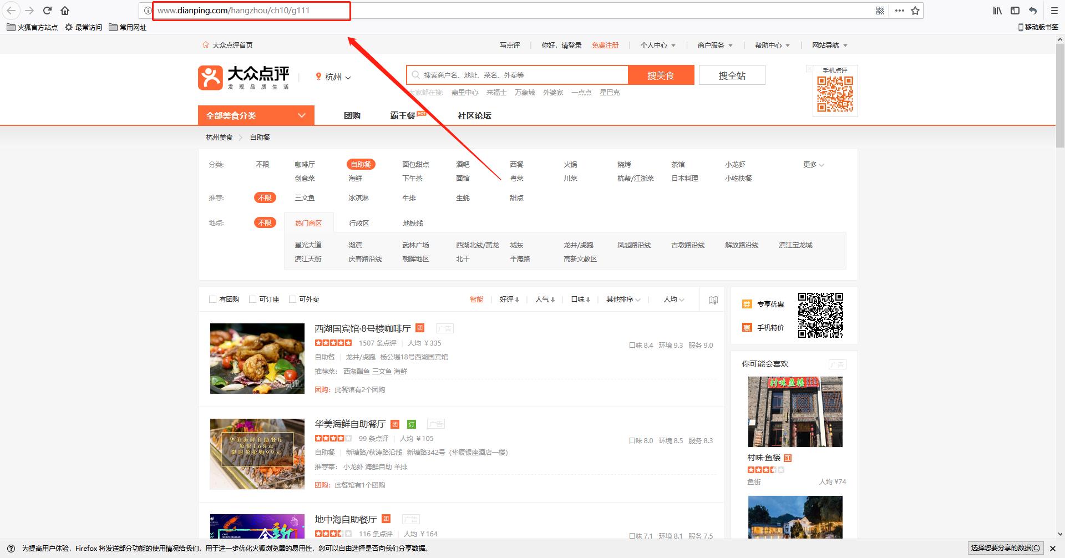The image size is (1065, 558).
Task: Click the undo arrow toolbar icon
Action: pyautogui.click(x=1033, y=11)
